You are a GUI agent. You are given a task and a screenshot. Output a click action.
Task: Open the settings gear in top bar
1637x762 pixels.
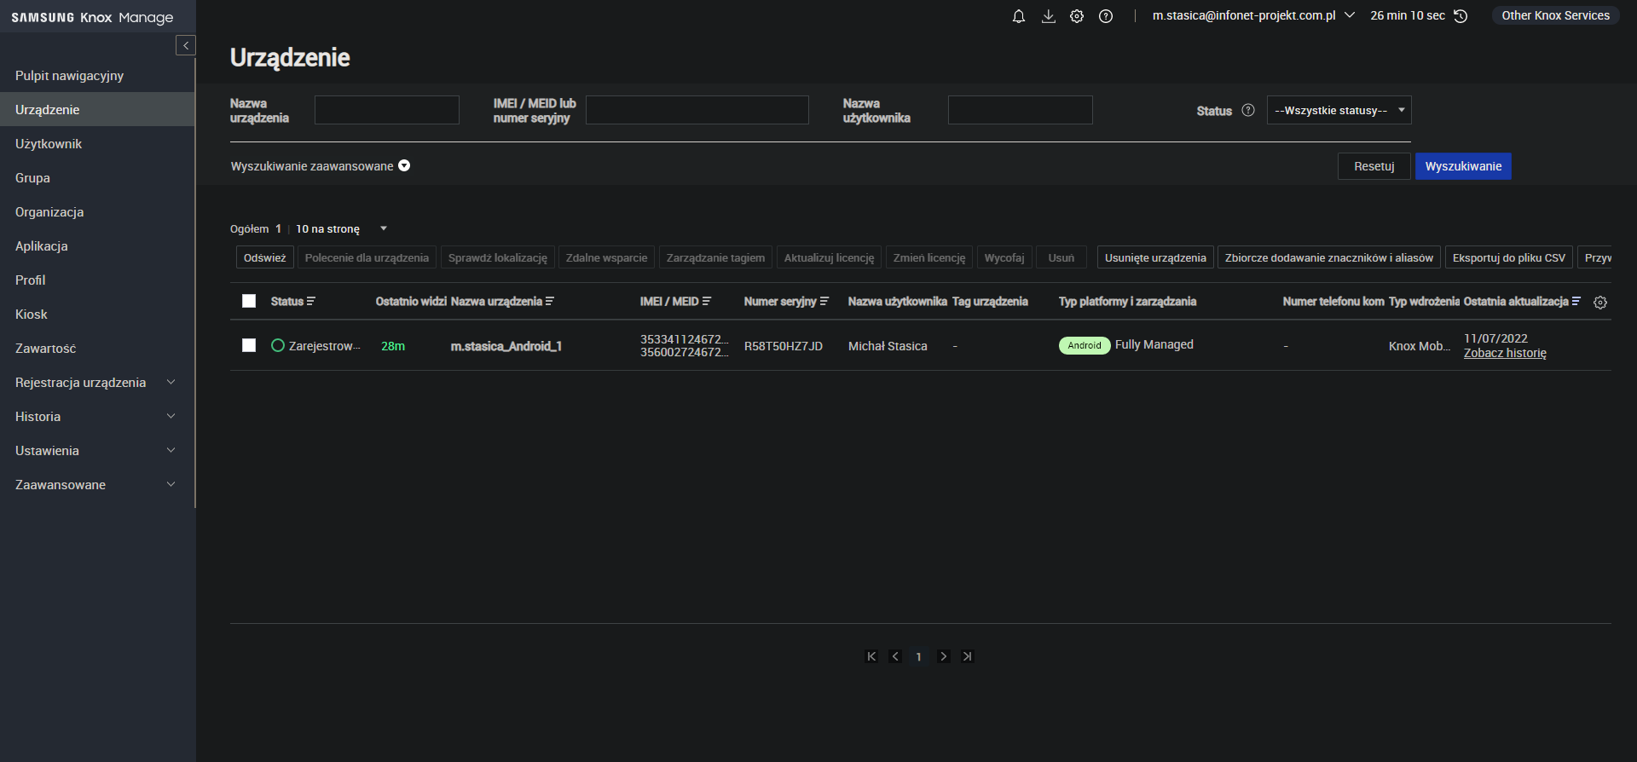coord(1077,16)
